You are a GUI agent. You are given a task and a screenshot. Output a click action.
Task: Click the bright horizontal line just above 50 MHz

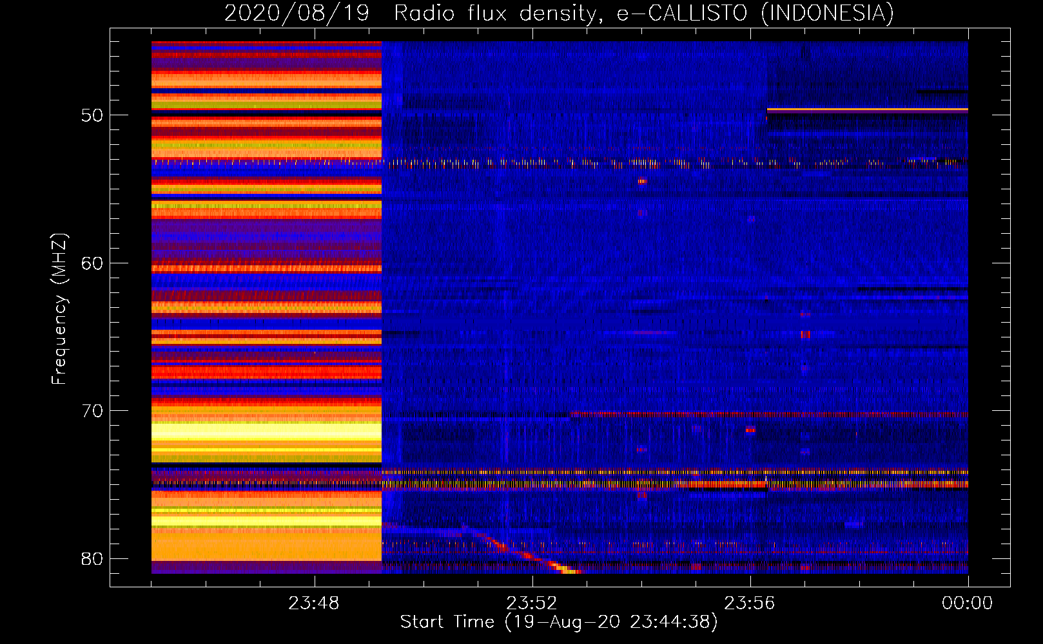click(x=867, y=110)
